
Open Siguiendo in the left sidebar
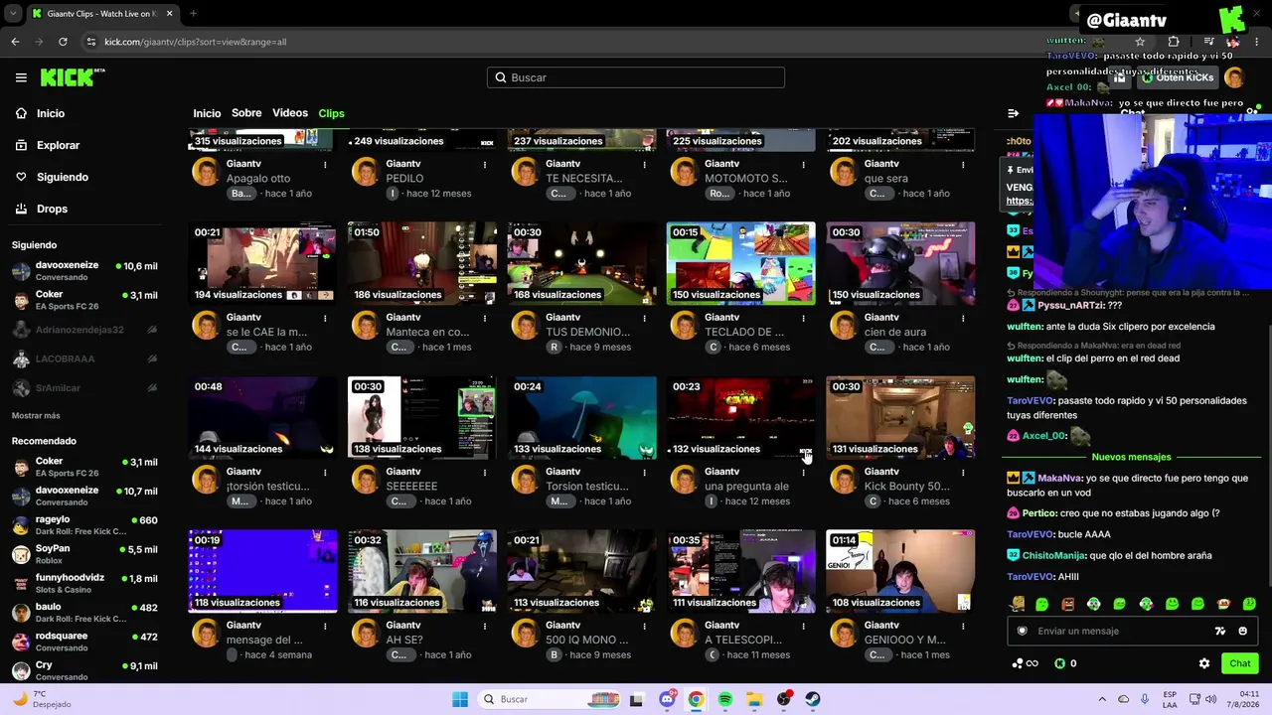[x=52, y=177]
